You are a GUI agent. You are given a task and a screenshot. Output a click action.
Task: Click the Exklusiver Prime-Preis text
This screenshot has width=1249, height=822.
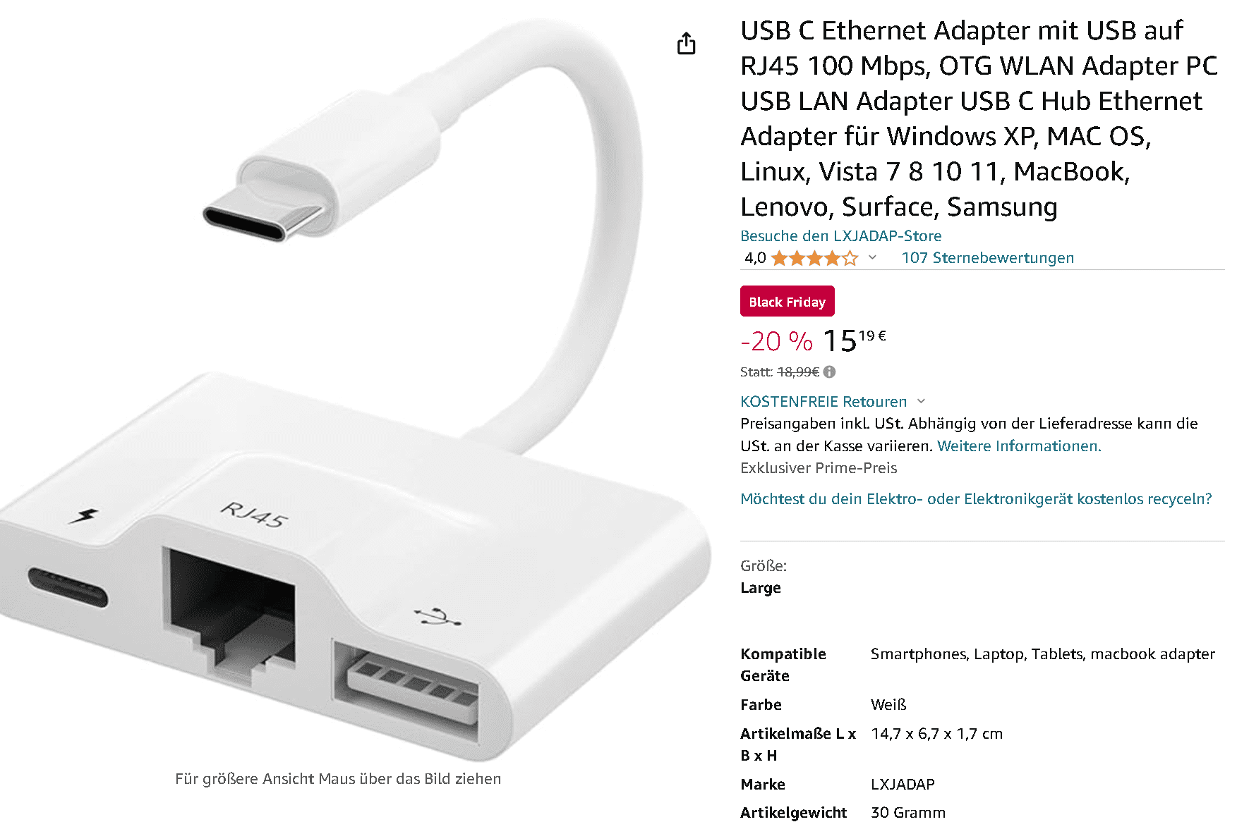coord(819,468)
